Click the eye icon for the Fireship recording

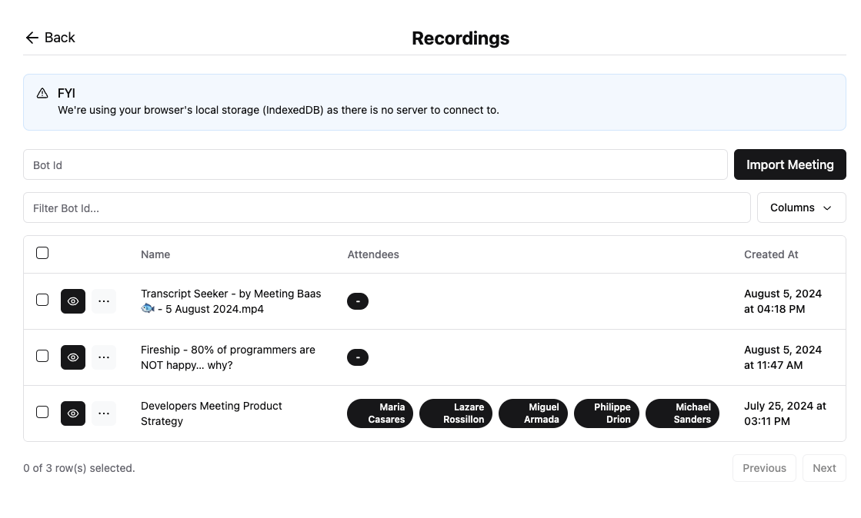pos(72,357)
